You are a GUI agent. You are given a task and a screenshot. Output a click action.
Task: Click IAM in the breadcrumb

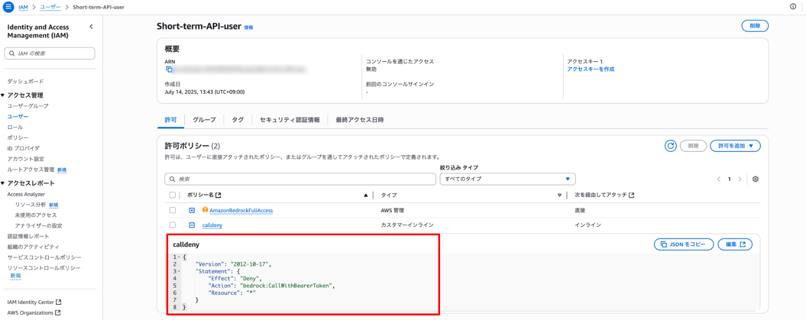pyautogui.click(x=23, y=6)
